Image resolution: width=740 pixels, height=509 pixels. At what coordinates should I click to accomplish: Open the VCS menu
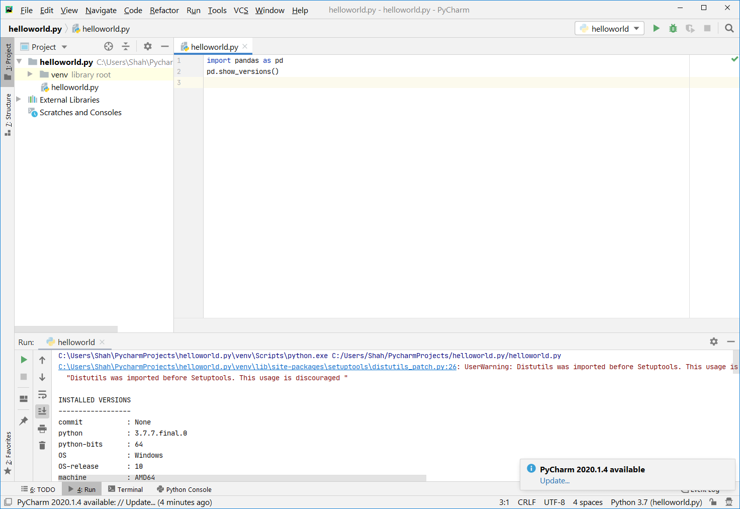[241, 10]
